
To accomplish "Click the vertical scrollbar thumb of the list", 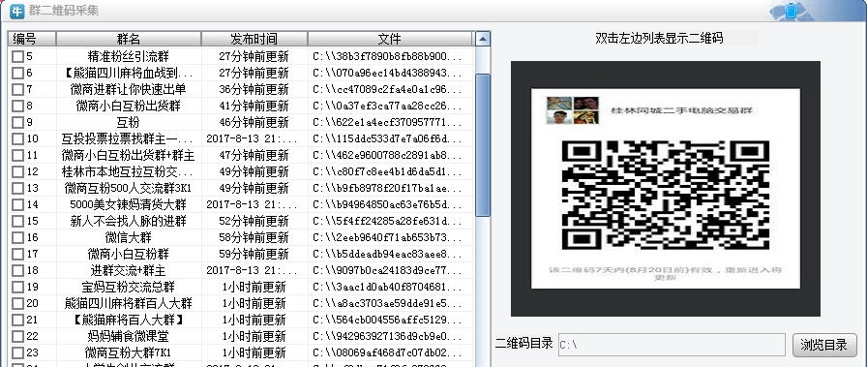I will [483, 145].
